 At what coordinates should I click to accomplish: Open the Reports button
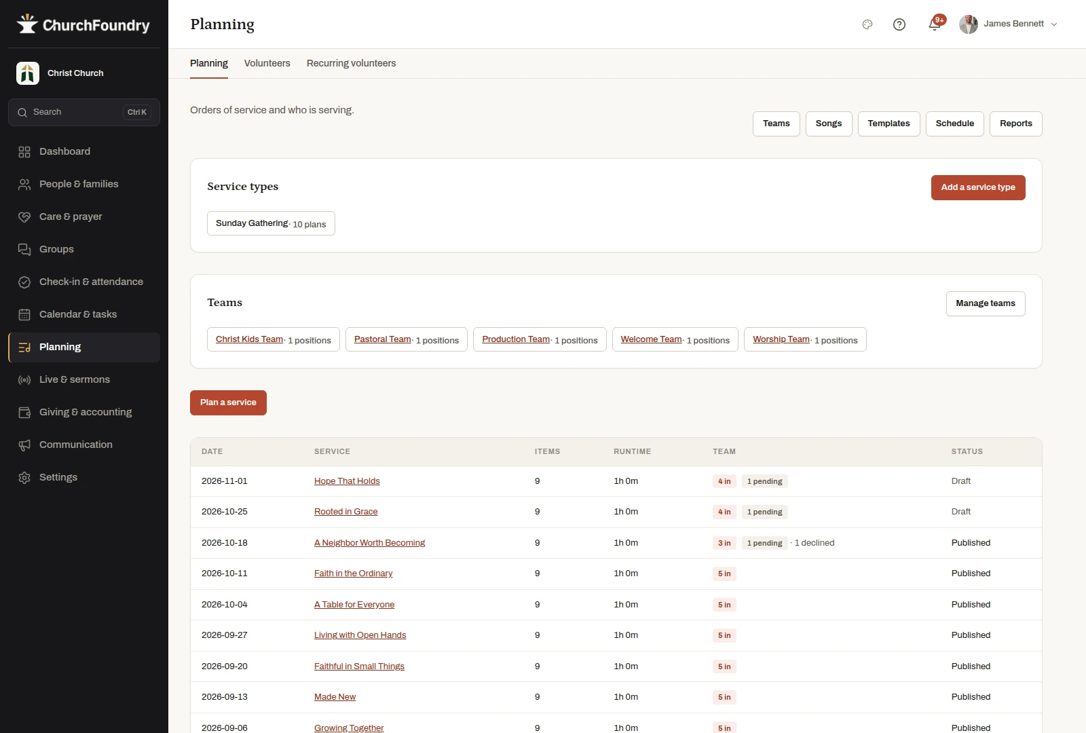(1016, 124)
